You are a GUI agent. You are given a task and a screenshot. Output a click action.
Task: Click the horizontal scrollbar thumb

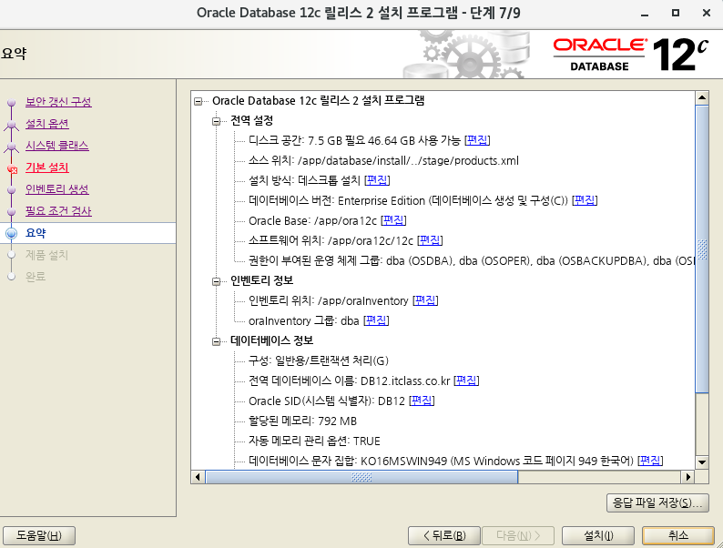tap(361, 477)
